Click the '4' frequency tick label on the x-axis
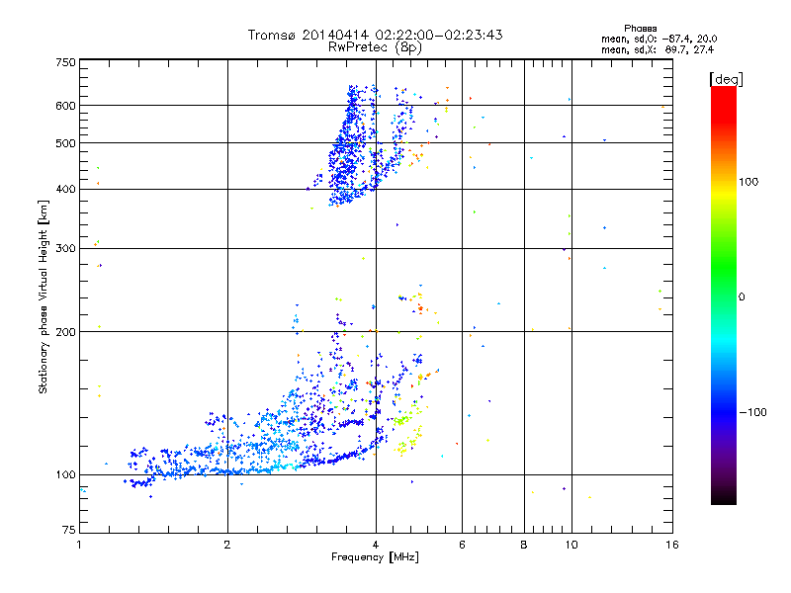 376,545
